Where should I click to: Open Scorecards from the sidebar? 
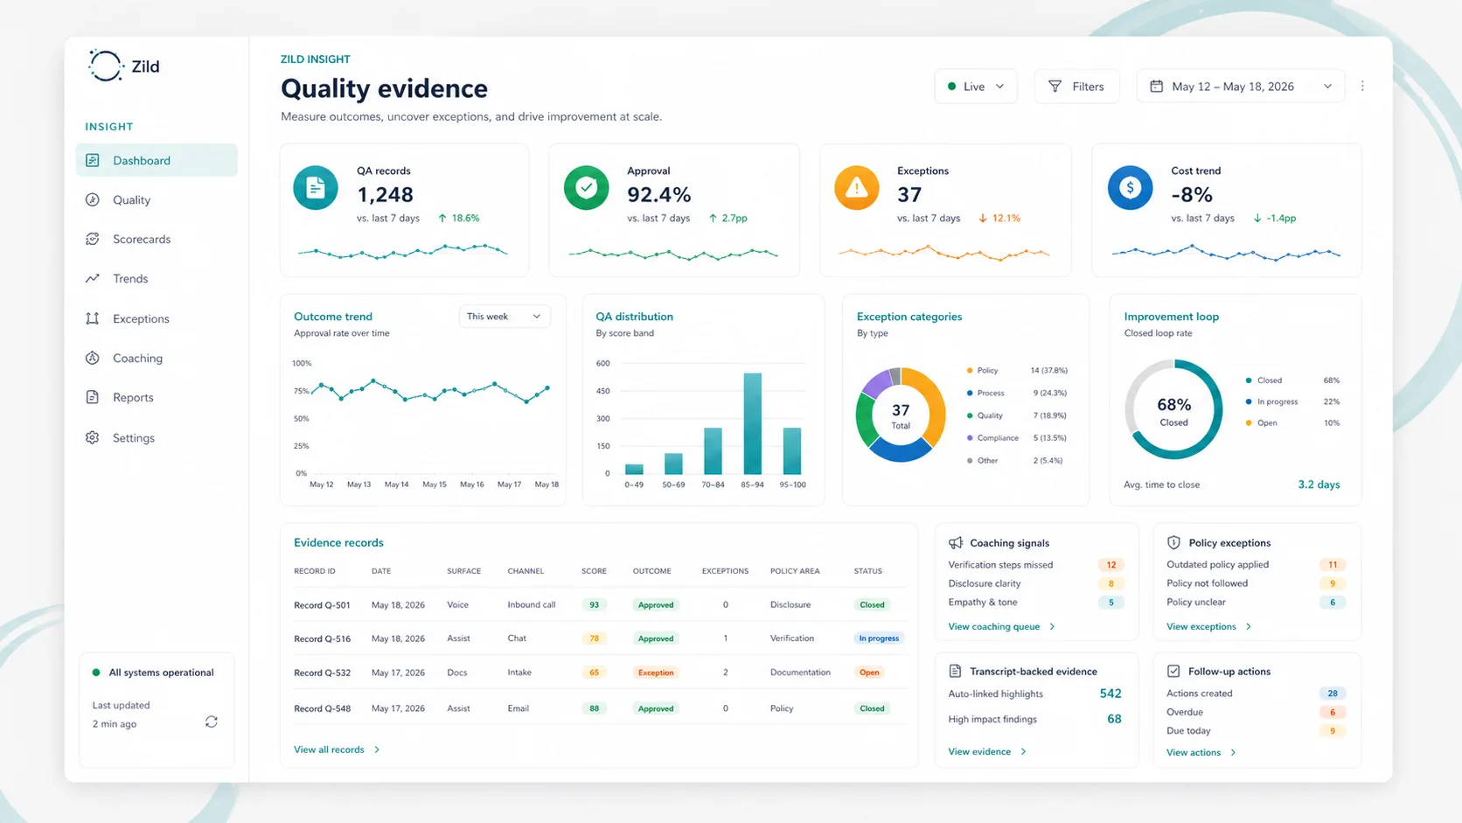140,239
